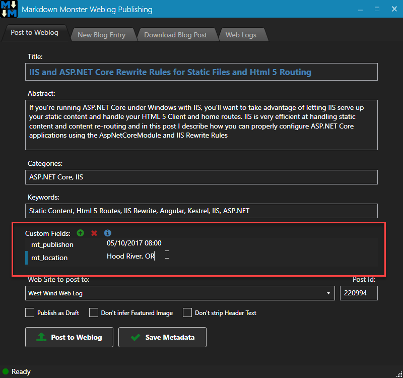Add a new custom field with green plus icon
Image resolution: width=403 pixels, height=378 pixels.
[x=81, y=233]
